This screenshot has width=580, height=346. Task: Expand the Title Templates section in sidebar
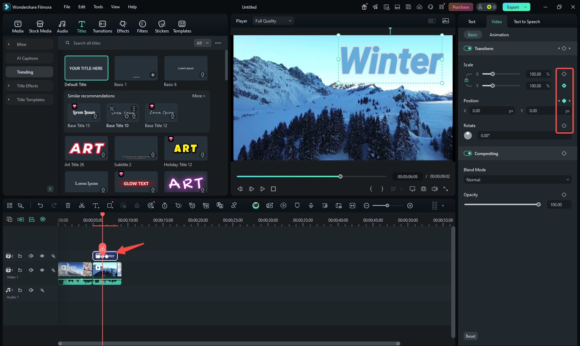coord(30,99)
